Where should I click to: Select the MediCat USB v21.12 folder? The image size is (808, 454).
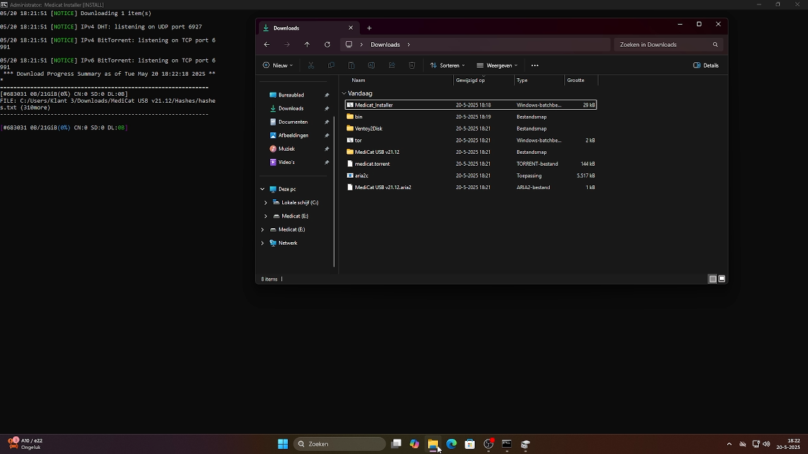(470, 152)
